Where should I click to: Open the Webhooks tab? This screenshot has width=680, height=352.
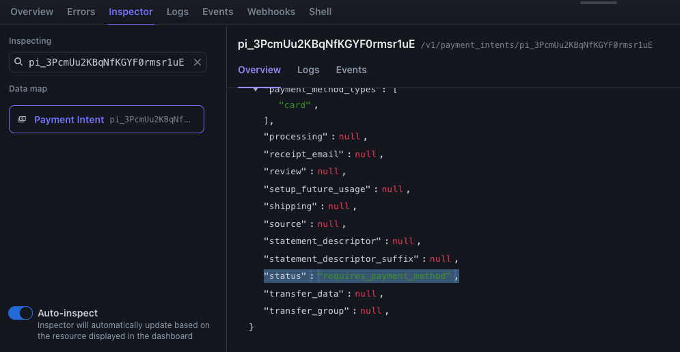pyautogui.click(x=271, y=12)
